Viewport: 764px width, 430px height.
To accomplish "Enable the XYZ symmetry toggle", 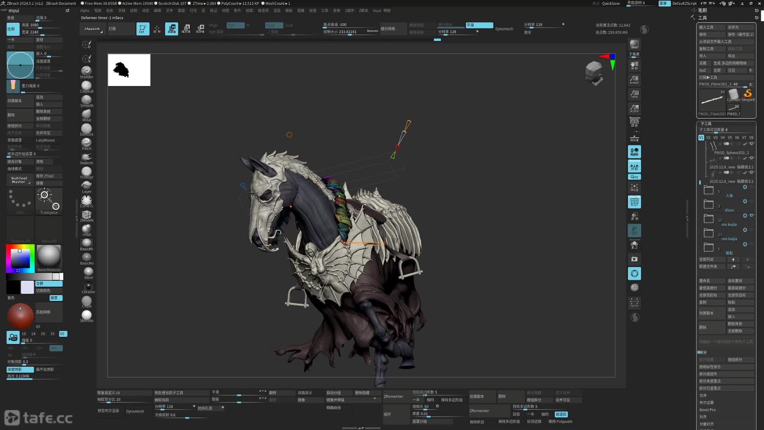I will [634, 177].
